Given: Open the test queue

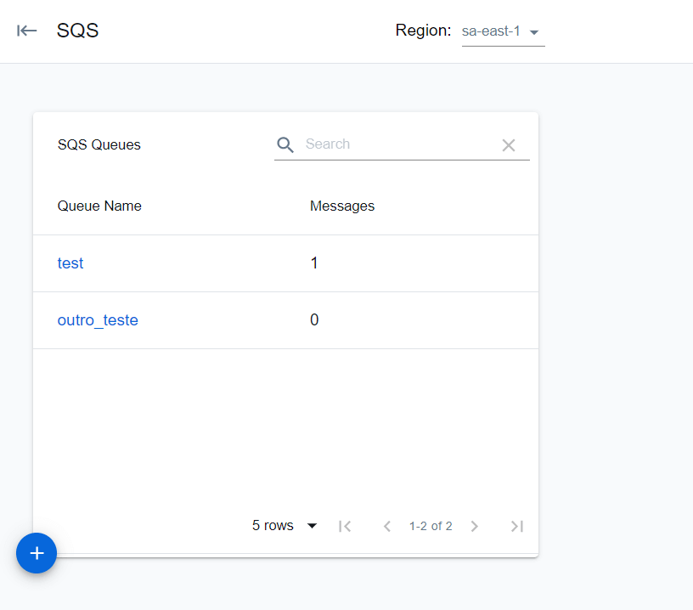Looking at the screenshot, I should point(70,263).
